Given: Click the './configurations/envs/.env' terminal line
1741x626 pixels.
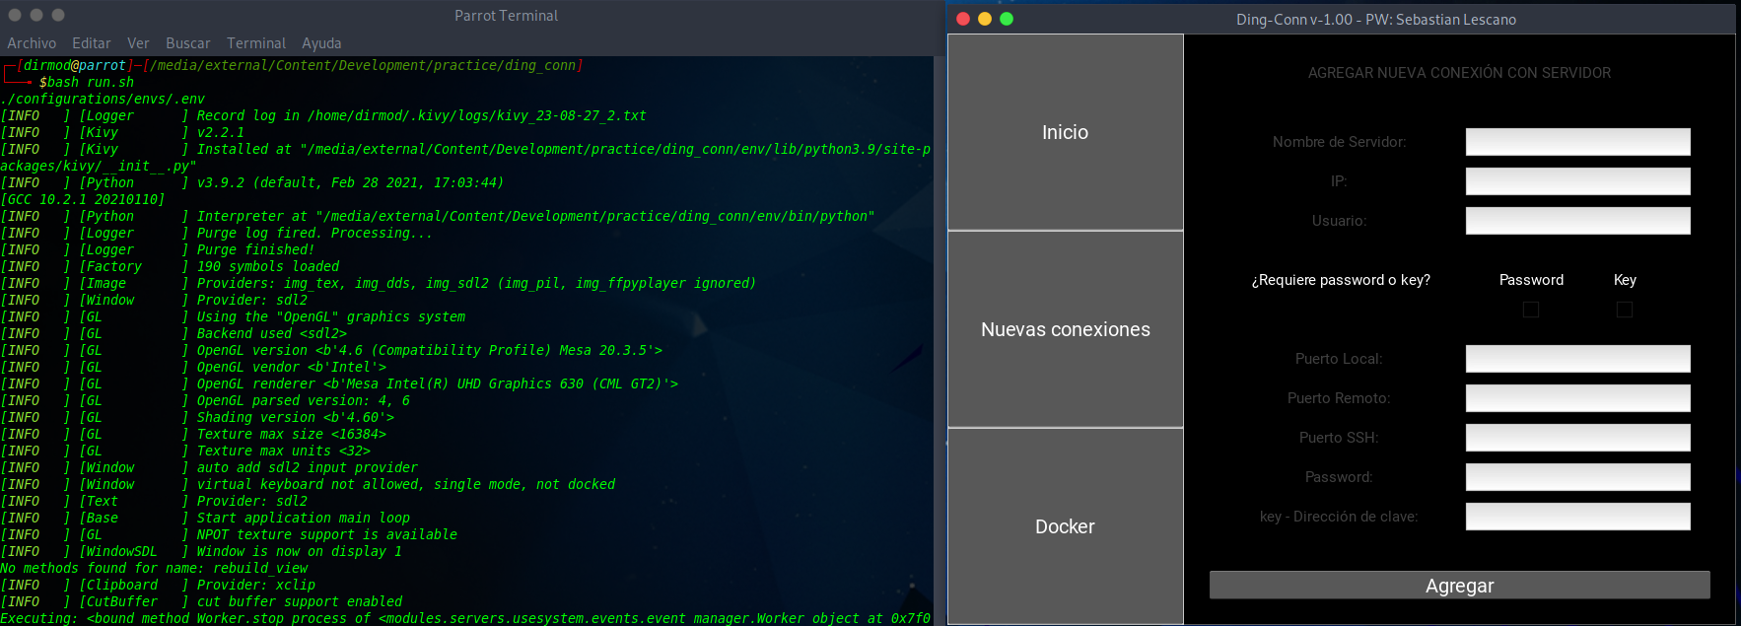Looking at the screenshot, I should (103, 100).
